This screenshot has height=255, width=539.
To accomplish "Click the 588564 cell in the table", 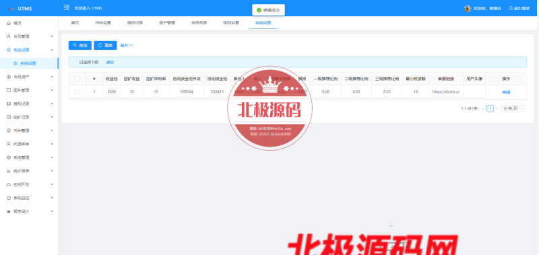I will click(187, 92).
